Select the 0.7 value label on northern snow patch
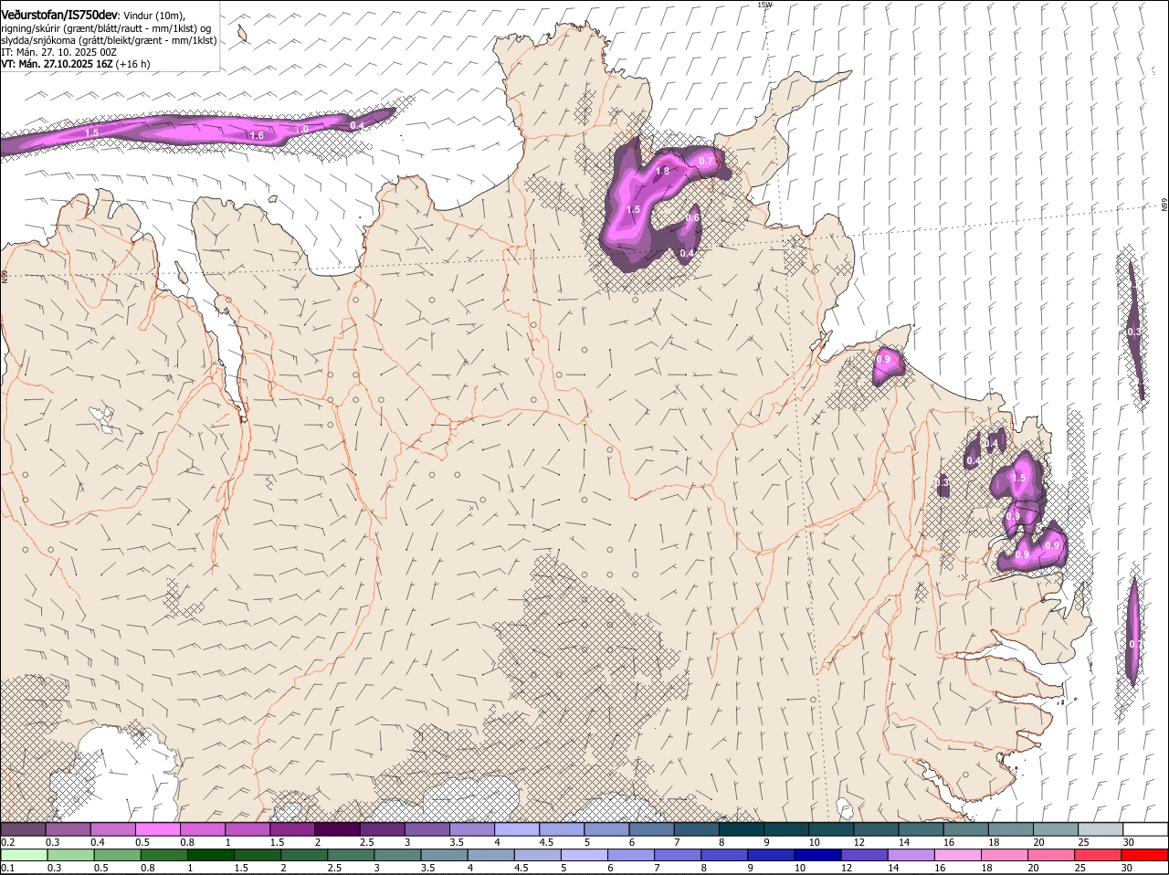1169x875 pixels. 705,161
